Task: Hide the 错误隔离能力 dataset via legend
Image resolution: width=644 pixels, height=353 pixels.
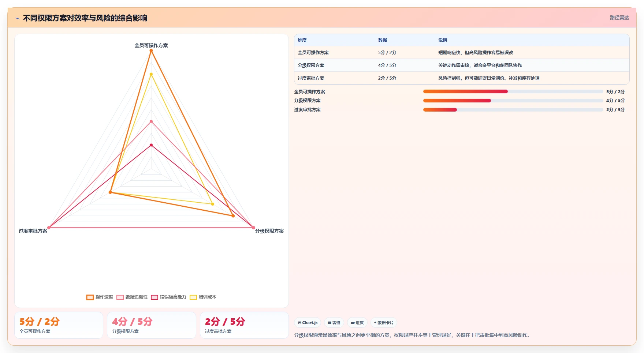Action: (x=168, y=297)
